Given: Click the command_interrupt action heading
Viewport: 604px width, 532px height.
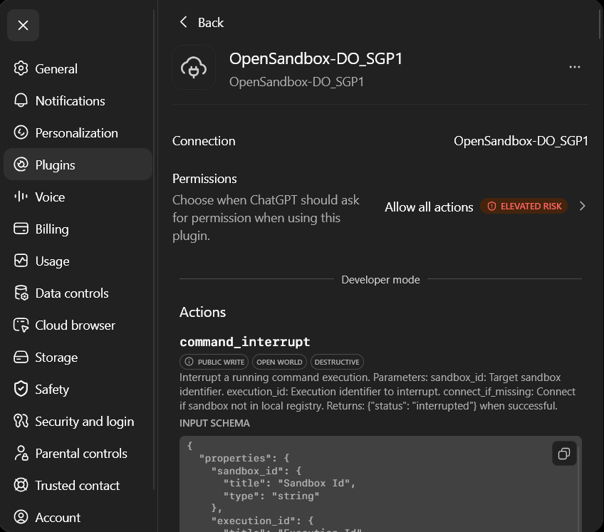Looking at the screenshot, I should pos(244,342).
